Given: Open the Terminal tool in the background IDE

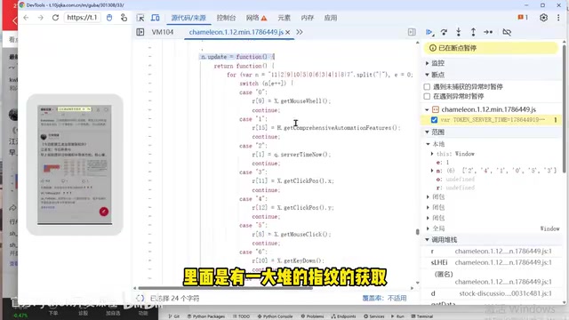Looking at the screenshot, I should click(421, 316).
